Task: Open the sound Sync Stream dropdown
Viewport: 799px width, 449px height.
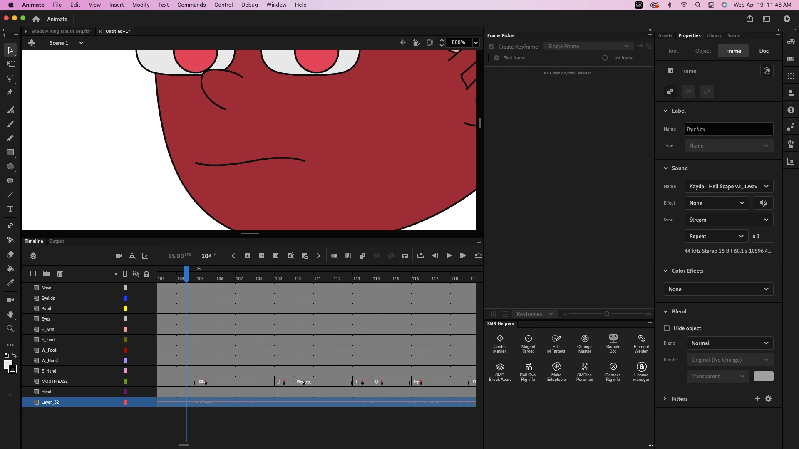Action: pos(729,220)
